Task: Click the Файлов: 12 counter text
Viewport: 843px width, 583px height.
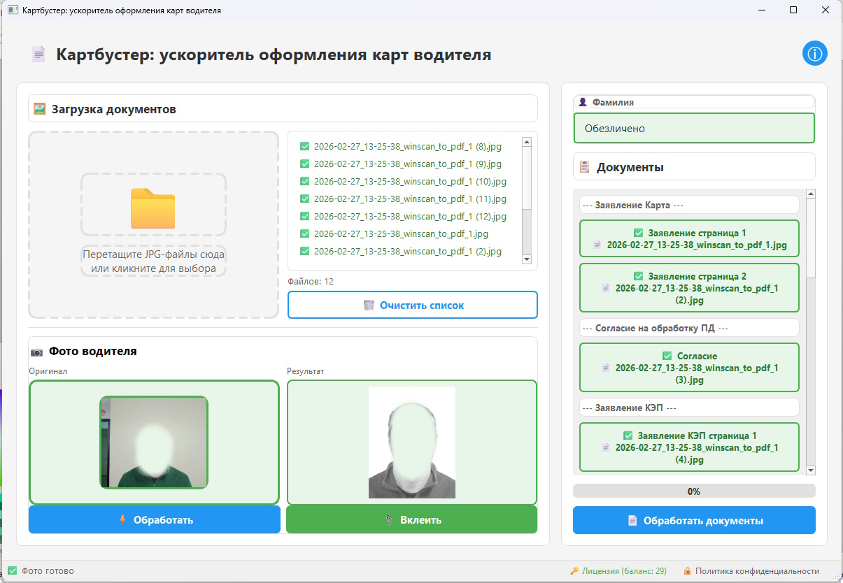Action: 311,281
